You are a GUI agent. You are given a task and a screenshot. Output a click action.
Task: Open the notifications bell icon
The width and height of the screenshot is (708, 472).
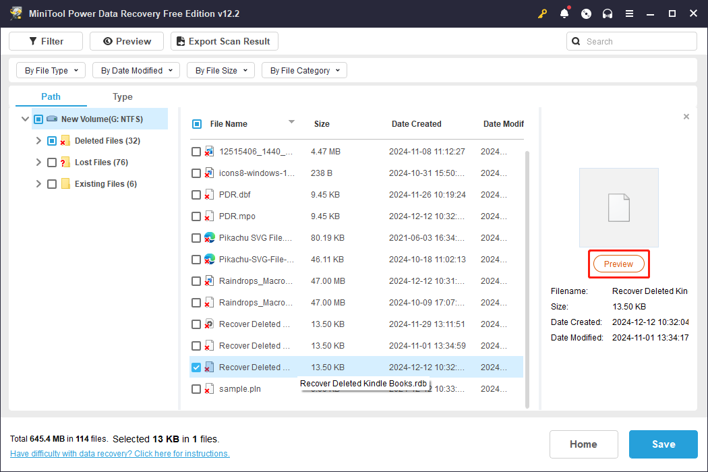(x=564, y=13)
